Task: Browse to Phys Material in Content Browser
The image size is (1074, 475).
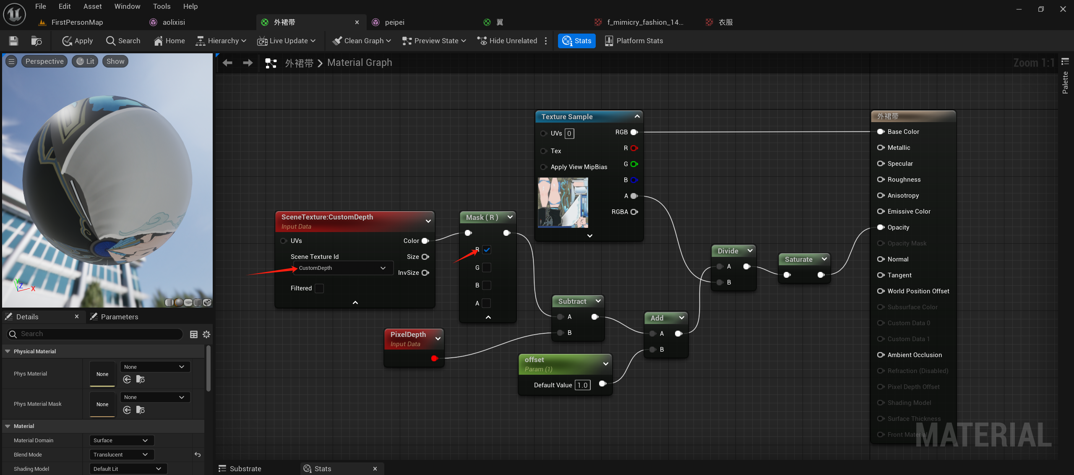Action: (141, 379)
